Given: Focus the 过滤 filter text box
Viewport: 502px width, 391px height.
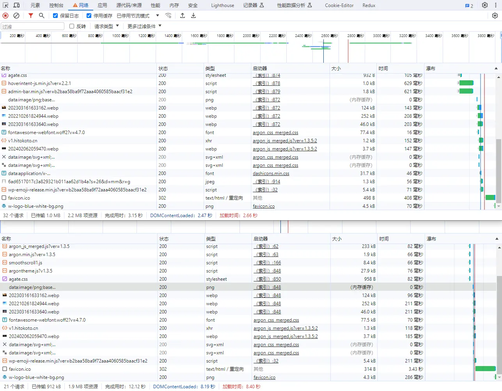Looking at the screenshot, I should click(x=33, y=26).
